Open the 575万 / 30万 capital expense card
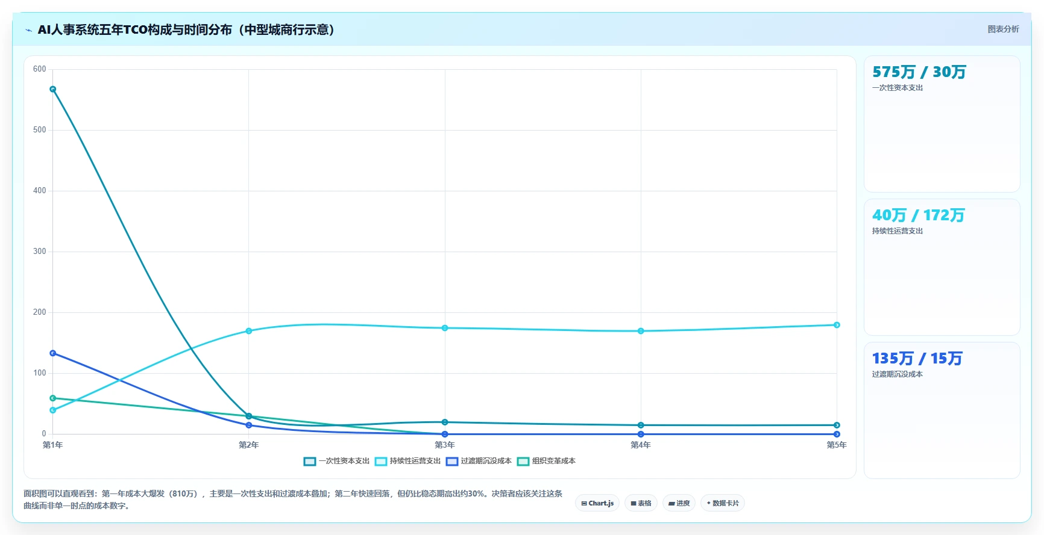 (942, 124)
